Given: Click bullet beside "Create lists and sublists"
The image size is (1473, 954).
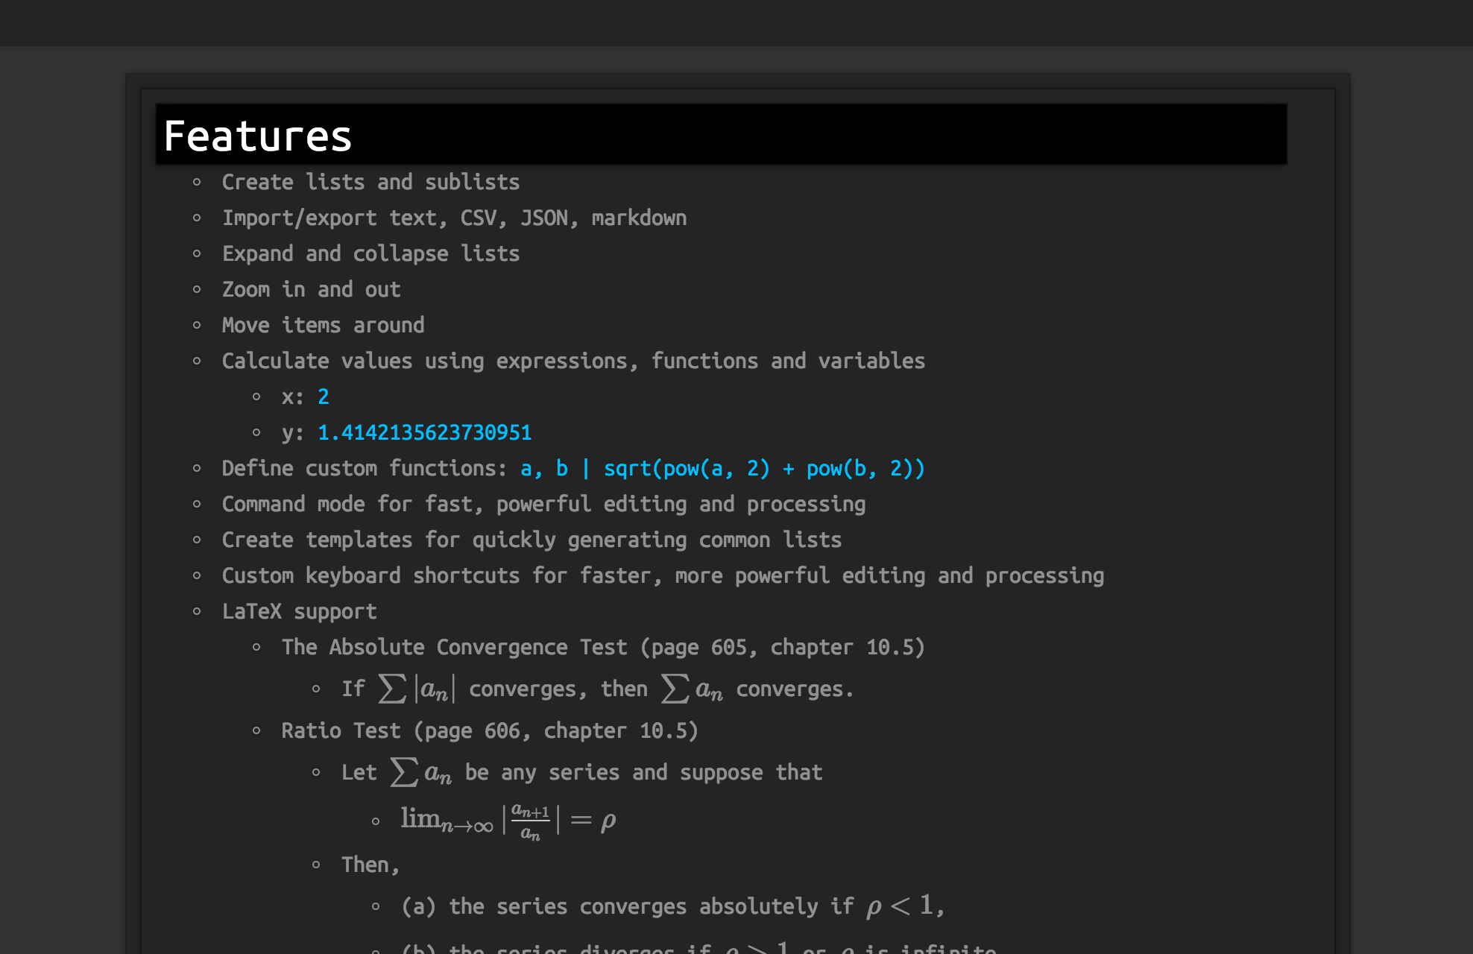Looking at the screenshot, I should 197,182.
